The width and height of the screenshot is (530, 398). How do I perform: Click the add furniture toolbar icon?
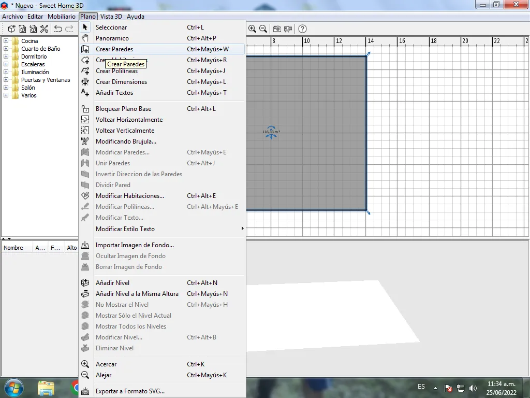11,29
